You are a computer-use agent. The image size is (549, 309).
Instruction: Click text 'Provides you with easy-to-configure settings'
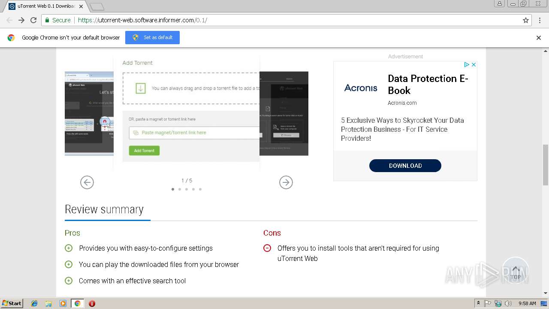146,248
